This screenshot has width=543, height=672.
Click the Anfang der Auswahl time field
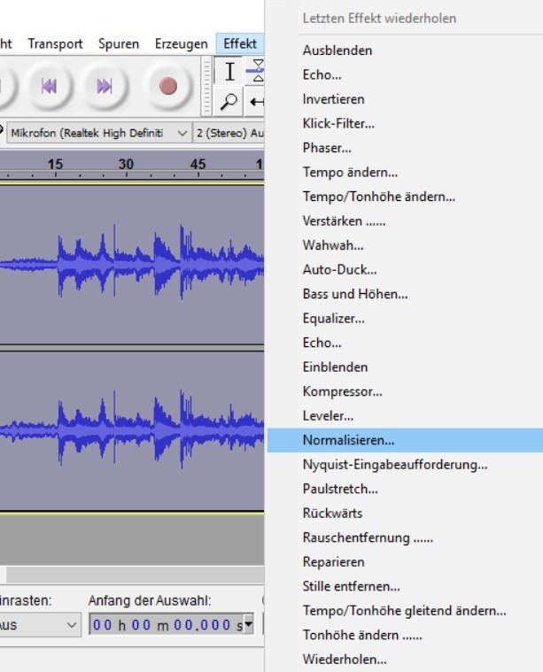[x=171, y=625]
